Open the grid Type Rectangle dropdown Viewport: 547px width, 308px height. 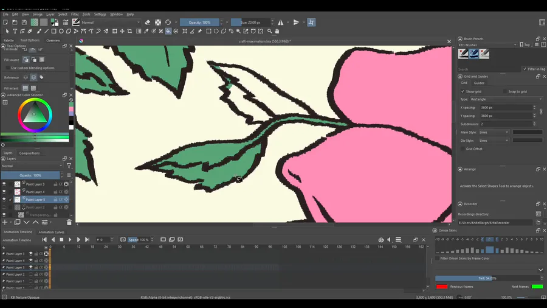click(506, 99)
